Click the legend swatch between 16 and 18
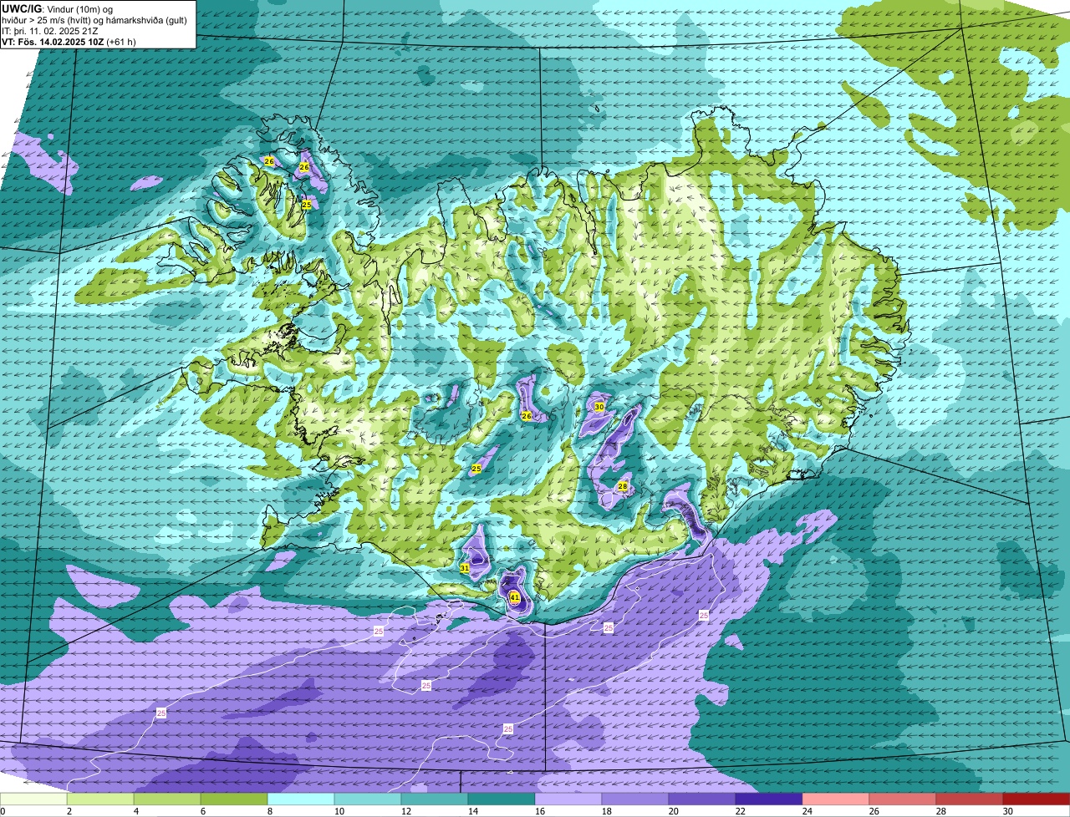Image resolution: width=1070 pixels, height=817 pixels. (568, 799)
